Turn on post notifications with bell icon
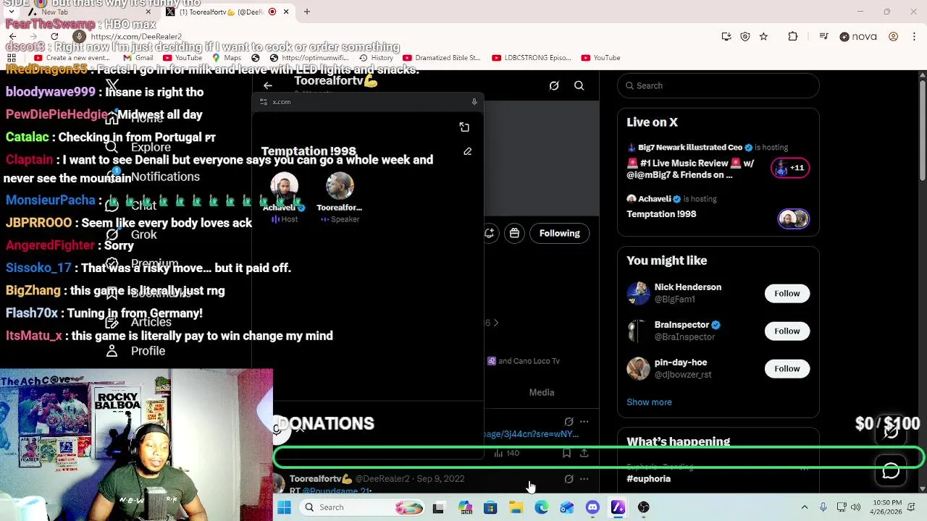This screenshot has height=521, width=927. tap(490, 233)
